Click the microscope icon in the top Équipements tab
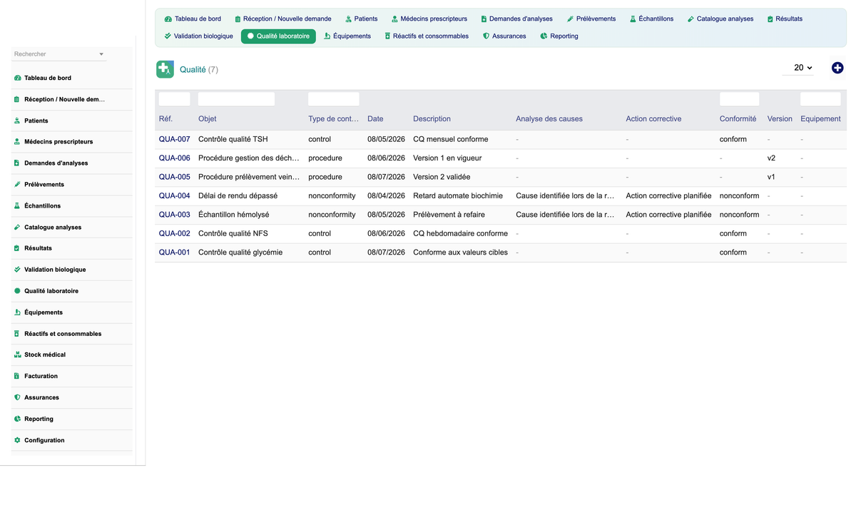The width and height of the screenshot is (856, 530). pos(327,36)
